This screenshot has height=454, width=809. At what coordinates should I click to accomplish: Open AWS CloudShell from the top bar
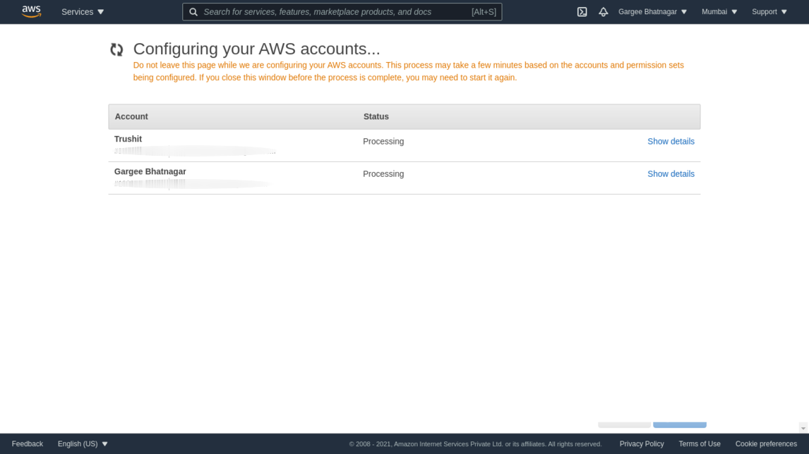582,12
